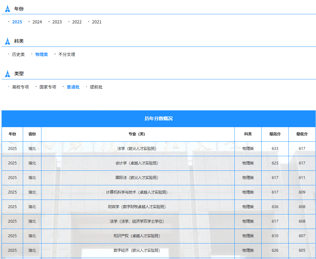Image resolution: width=316 pixels, height=259 pixels.
Task: Click the 最低分 column header
Action: 302,134
